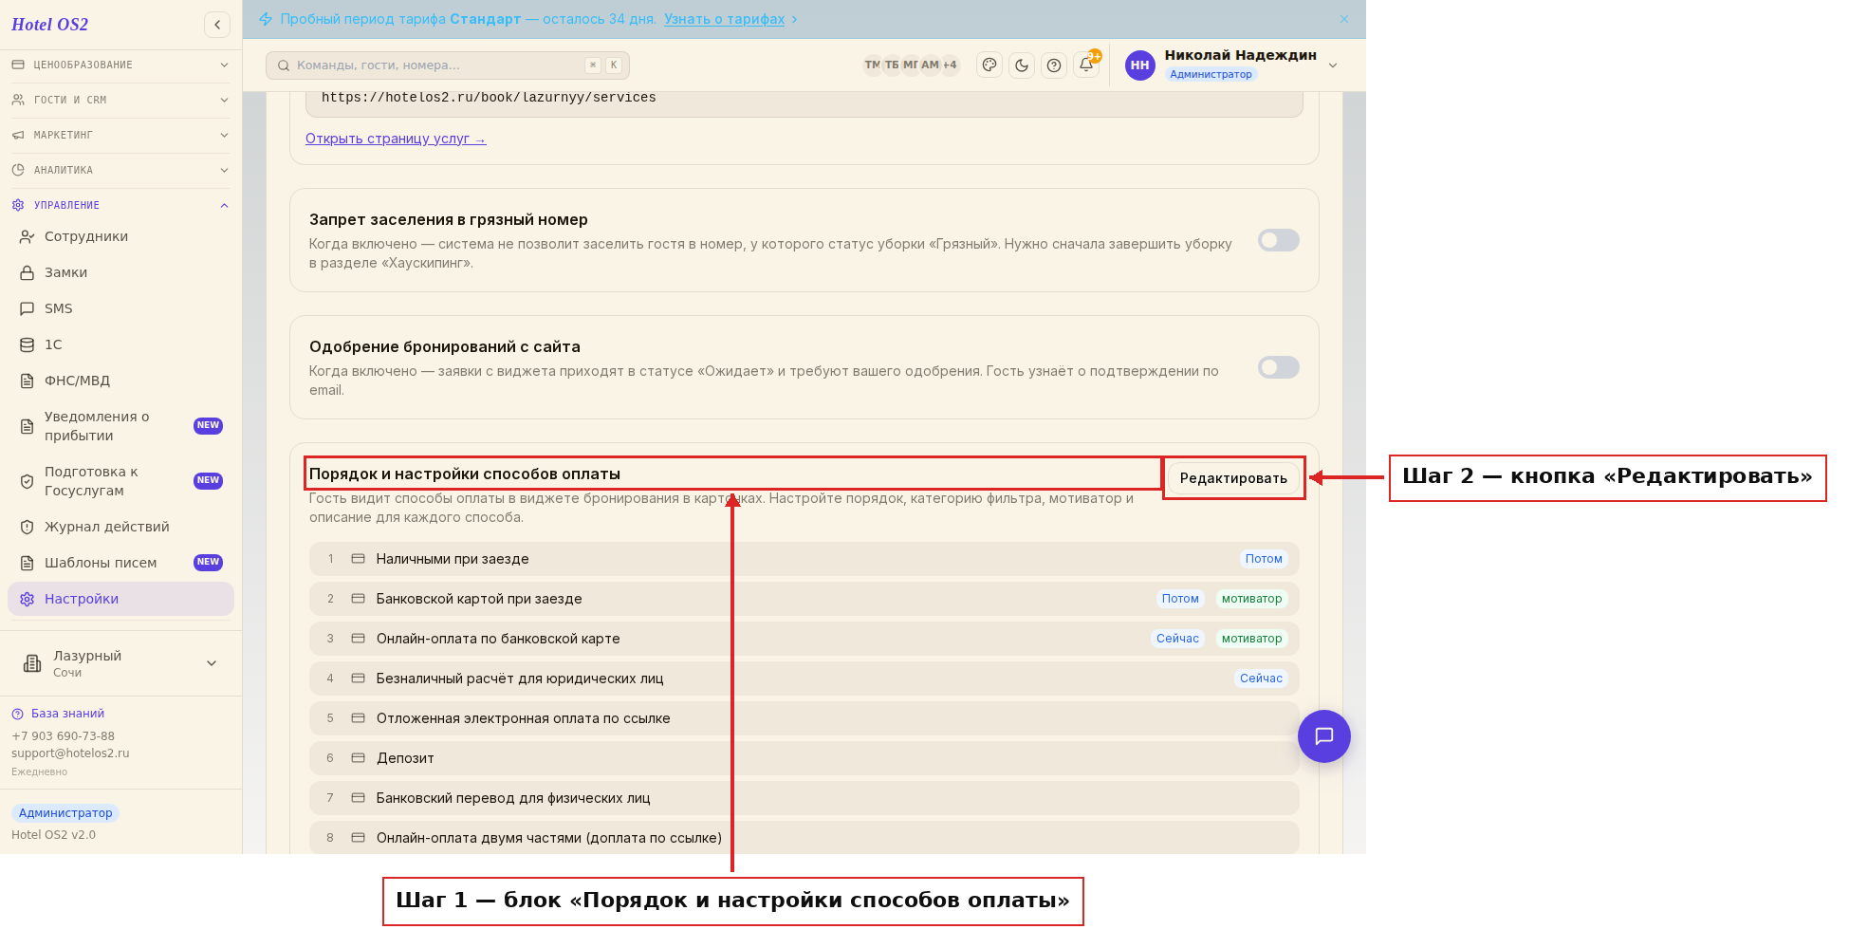
Task: Click the document icon beside ФНС/МВД
Action: pyautogui.click(x=28, y=381)
